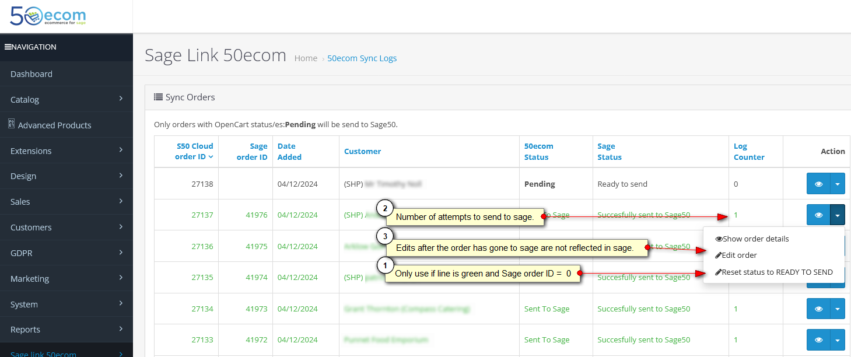Expand the Catalog navigation section
Viewport: 851px width, 357px height.
pyautogui.click(x=66, y=99)
